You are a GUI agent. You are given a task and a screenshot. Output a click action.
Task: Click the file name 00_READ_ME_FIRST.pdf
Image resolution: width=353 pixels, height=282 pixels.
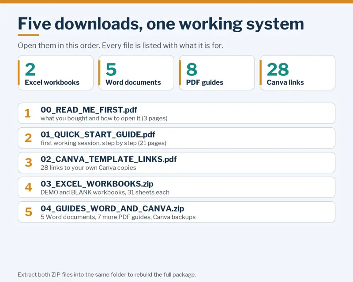click(x=89, y=110)
